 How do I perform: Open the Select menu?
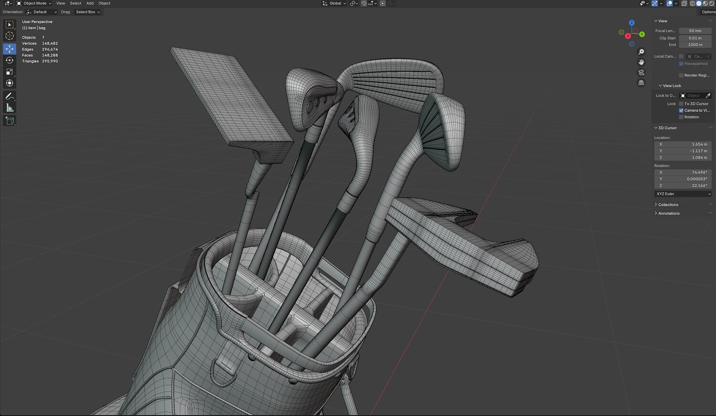tap(75, 3)
